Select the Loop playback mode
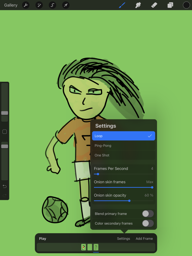Viewport: 192px width, 256px height. [123, 136]
